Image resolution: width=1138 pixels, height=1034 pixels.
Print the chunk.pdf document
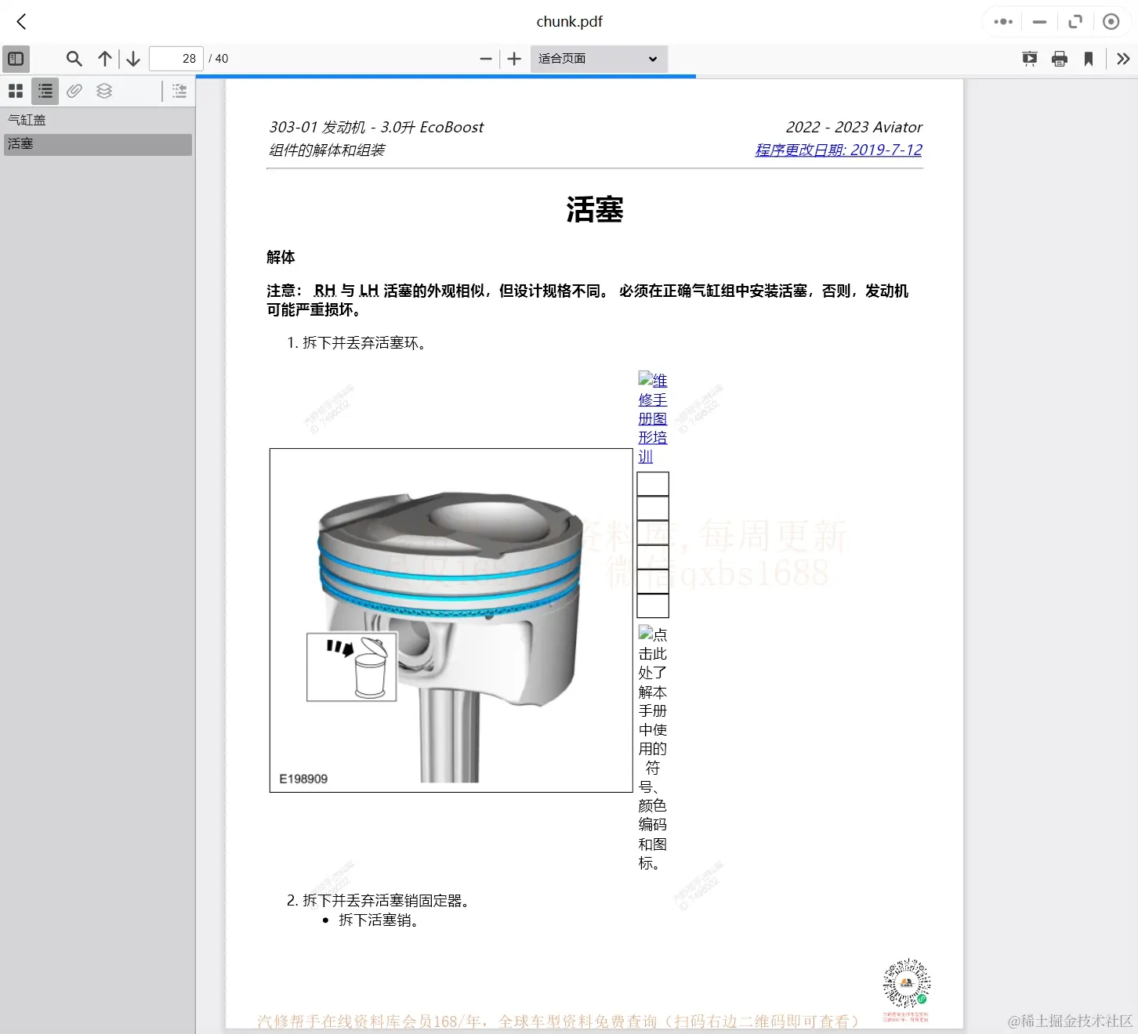click(x=1060, y=58)
